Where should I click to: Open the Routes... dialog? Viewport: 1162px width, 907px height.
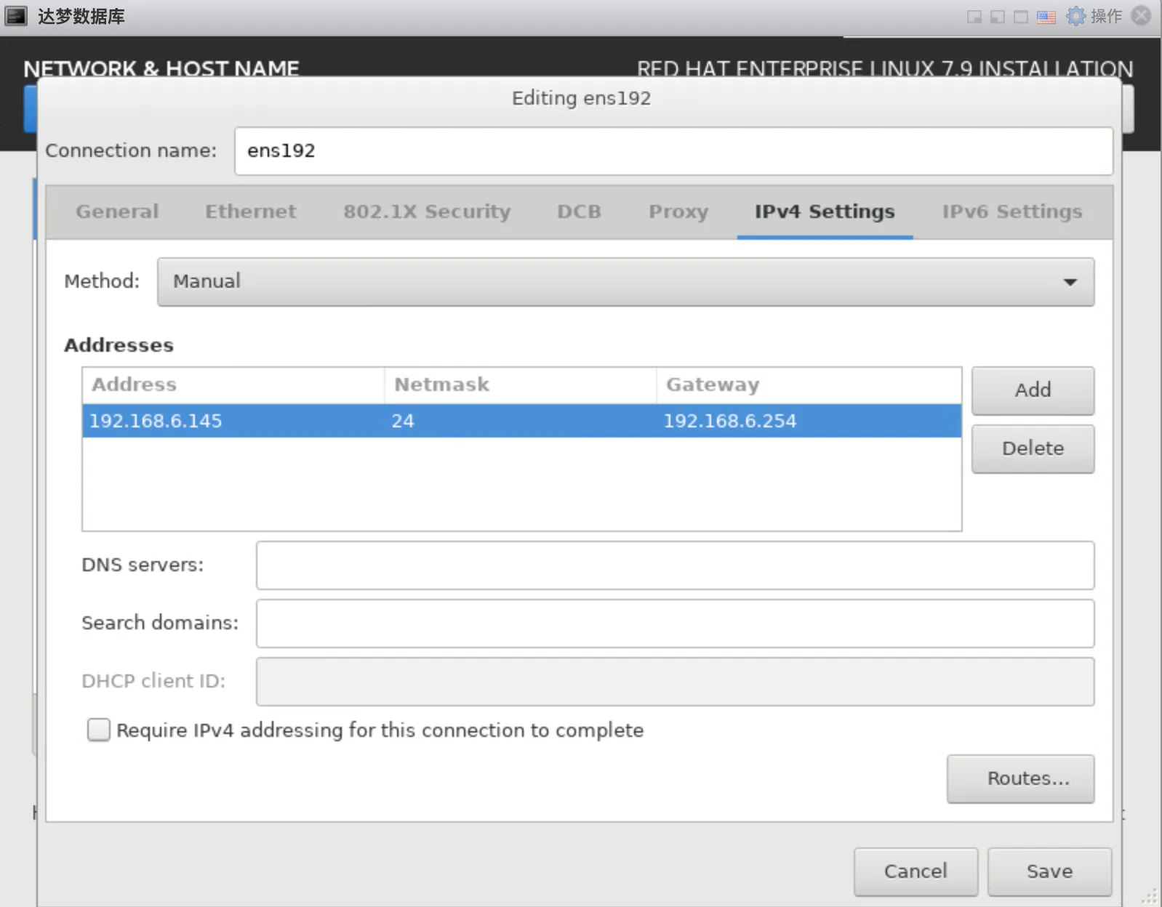[1019, 778]
